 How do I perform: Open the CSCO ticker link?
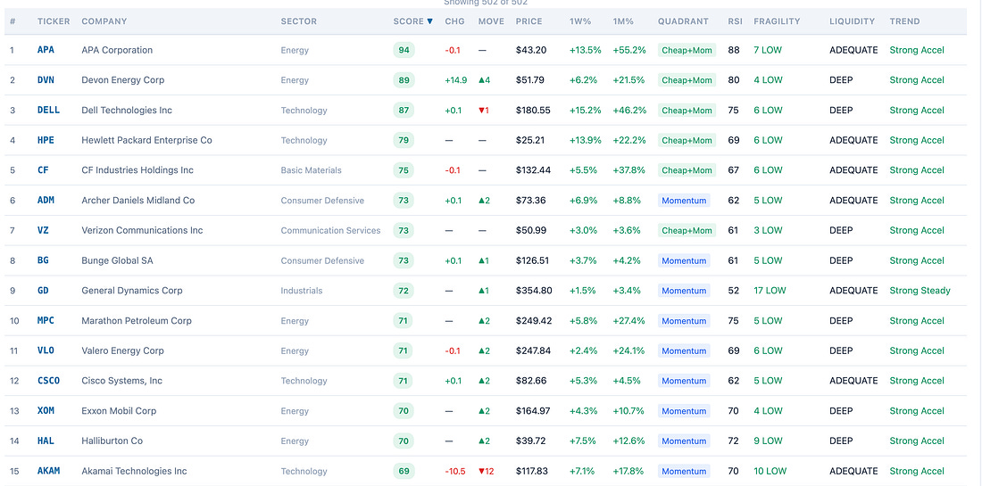49,380
